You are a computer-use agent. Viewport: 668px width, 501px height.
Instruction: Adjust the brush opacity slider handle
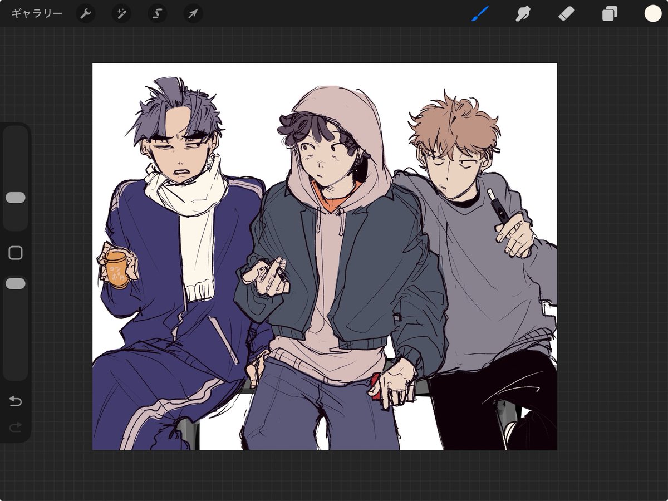tap(16, 284)
